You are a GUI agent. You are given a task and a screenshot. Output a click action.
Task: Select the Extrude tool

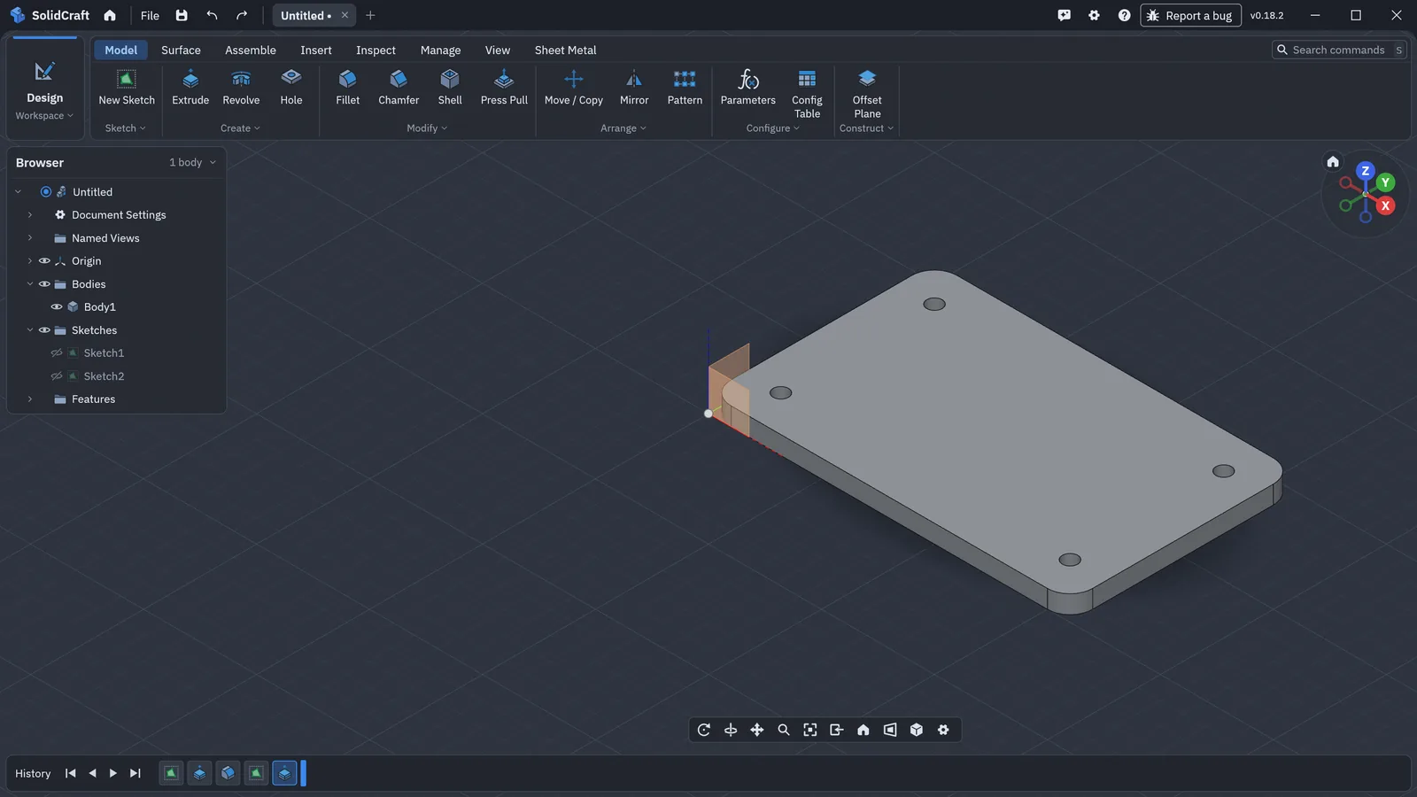click(190, 88)
